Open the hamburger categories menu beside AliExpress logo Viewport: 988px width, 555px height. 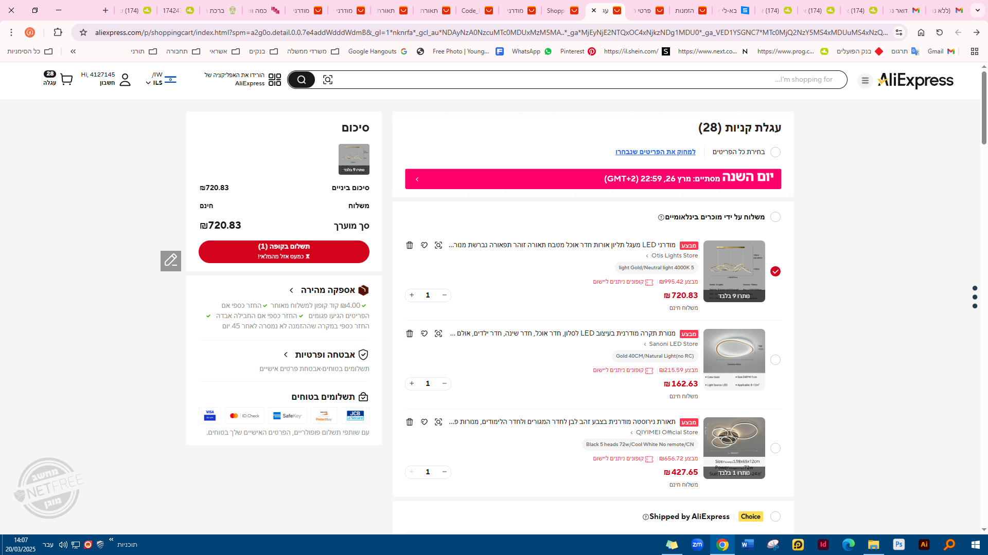click(x=865, y=81)
